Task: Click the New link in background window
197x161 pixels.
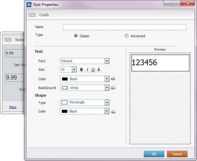Action: coord(13,107)
